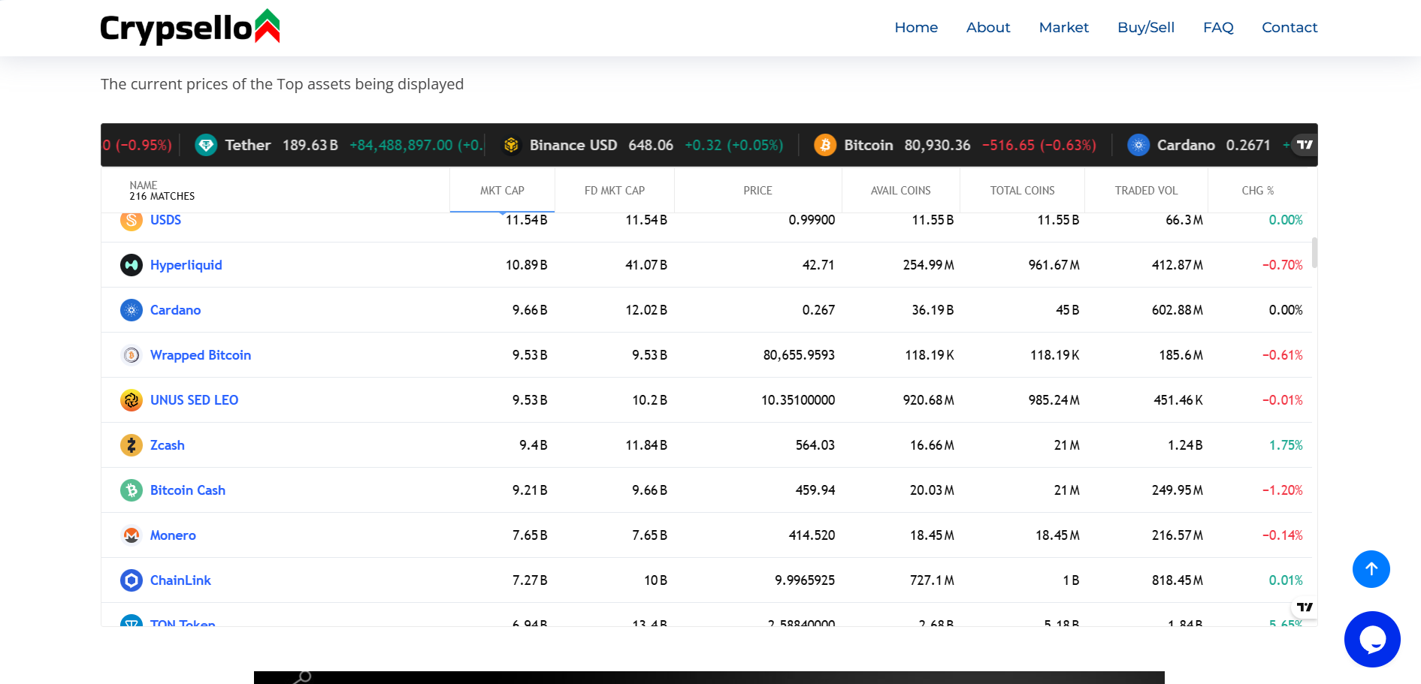Open the About page
This screenshot has height=684, width=1421.
point(988,28)
